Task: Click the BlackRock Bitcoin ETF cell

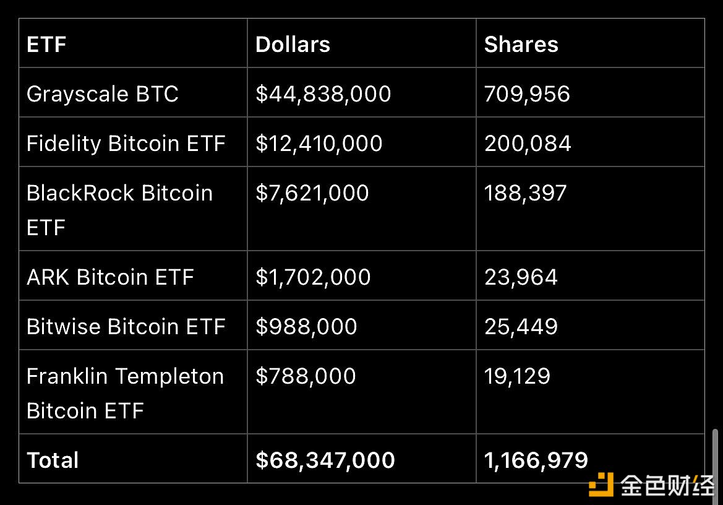Action: point(119,210)
